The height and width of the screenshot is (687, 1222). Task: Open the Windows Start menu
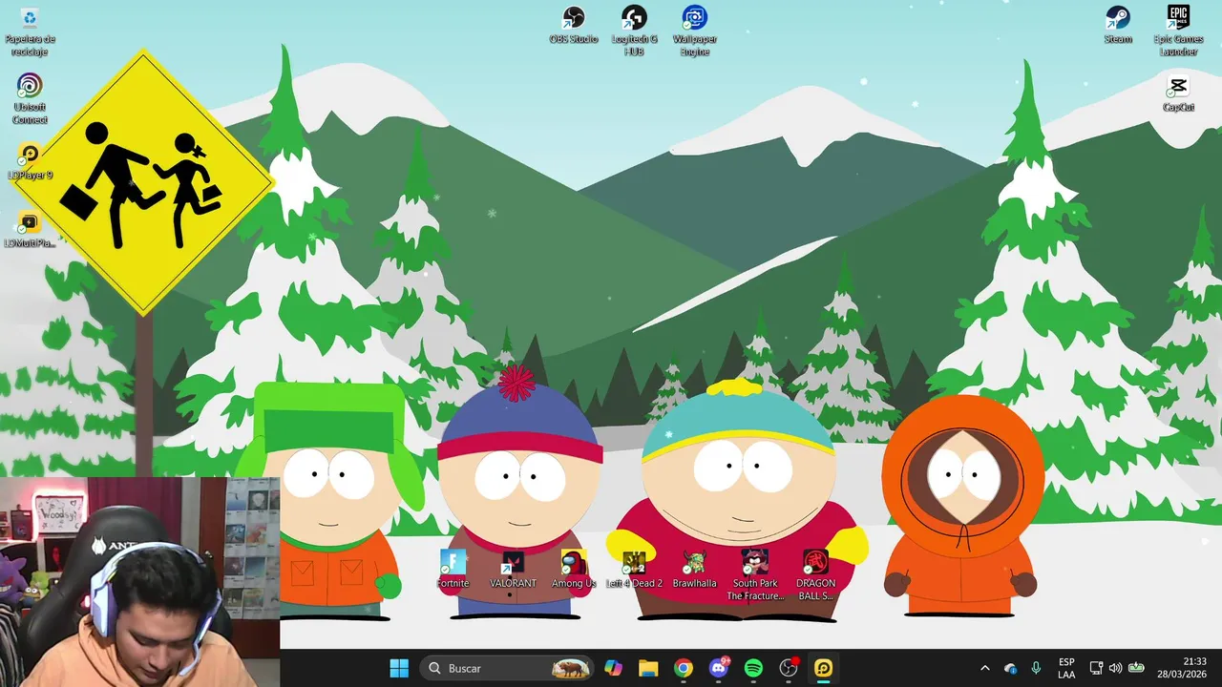(399, 668)
